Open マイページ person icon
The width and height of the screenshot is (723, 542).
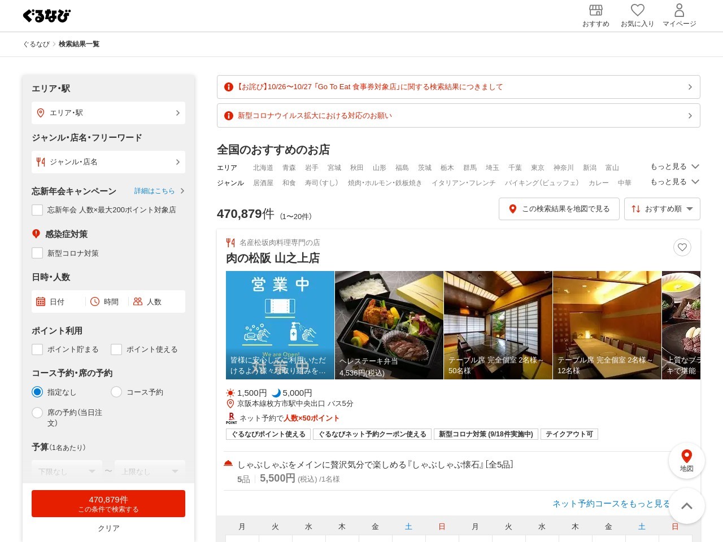pyautogui.click(x=680, y=16)
